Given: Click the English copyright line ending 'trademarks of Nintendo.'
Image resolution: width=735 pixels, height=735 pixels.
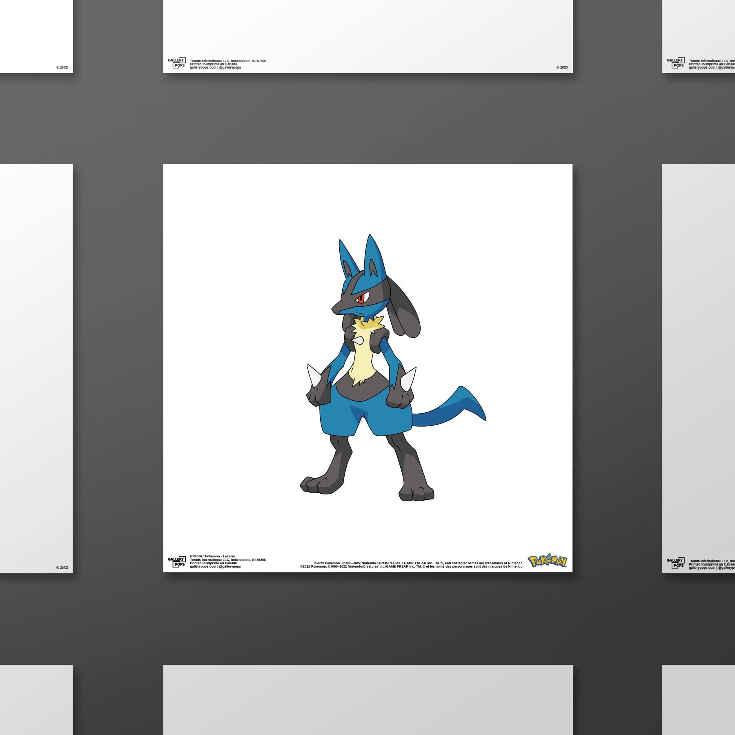Looking at the screenshot, I should pyautogui.click(x=419, y=563).
